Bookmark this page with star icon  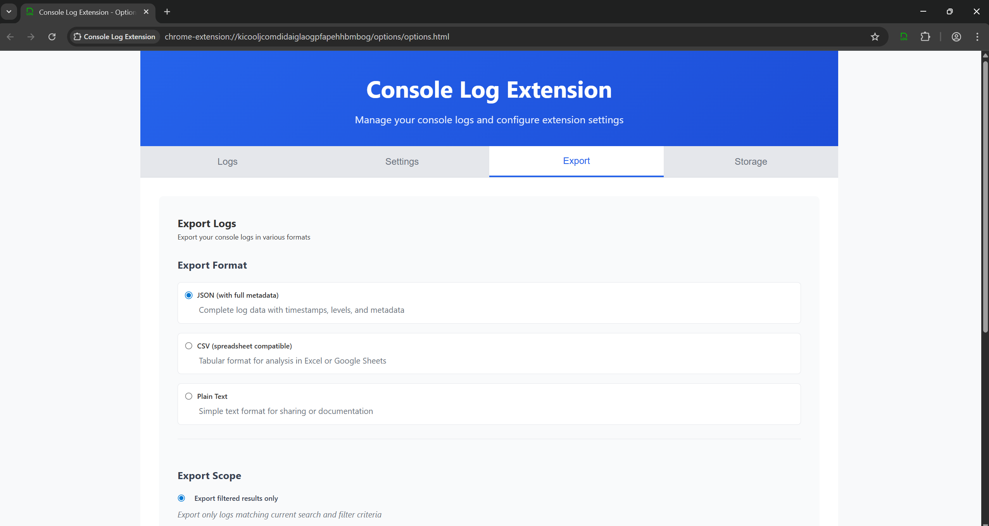(875, 37)
